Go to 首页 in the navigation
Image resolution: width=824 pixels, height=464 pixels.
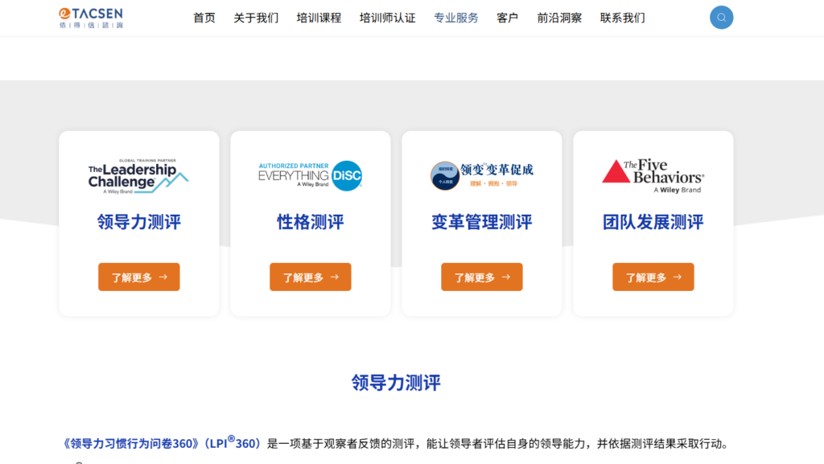coord(204,18)
